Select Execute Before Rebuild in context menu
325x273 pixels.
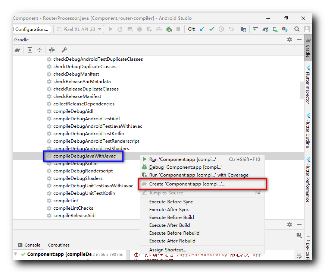tap(202, 233)
